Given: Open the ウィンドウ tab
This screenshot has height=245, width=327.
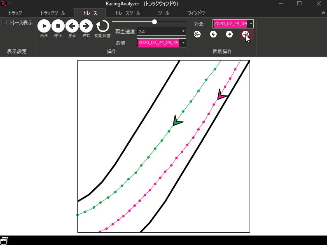Looking at the screenshot, I should [x=196, y=13].
